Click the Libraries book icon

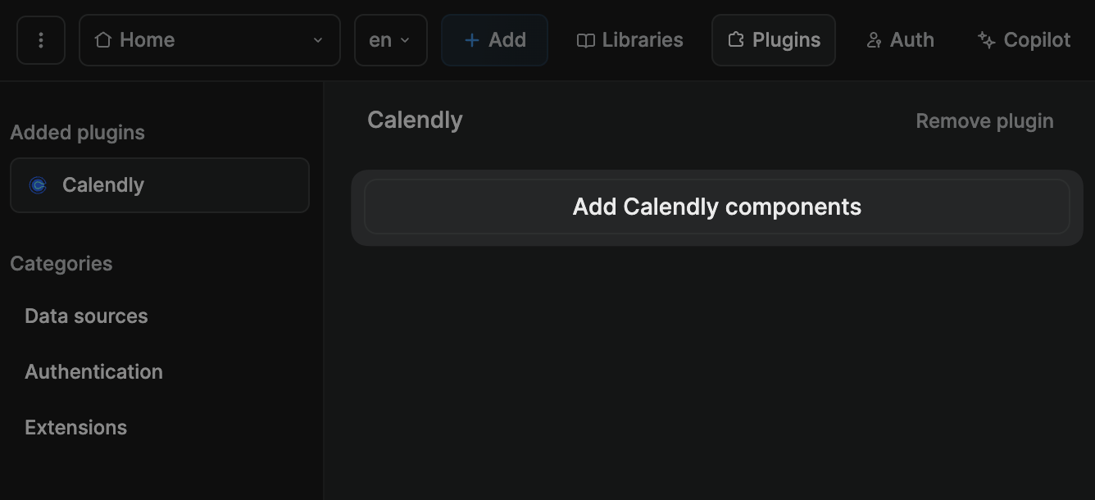pyautogui.click(x=585, y=39)
